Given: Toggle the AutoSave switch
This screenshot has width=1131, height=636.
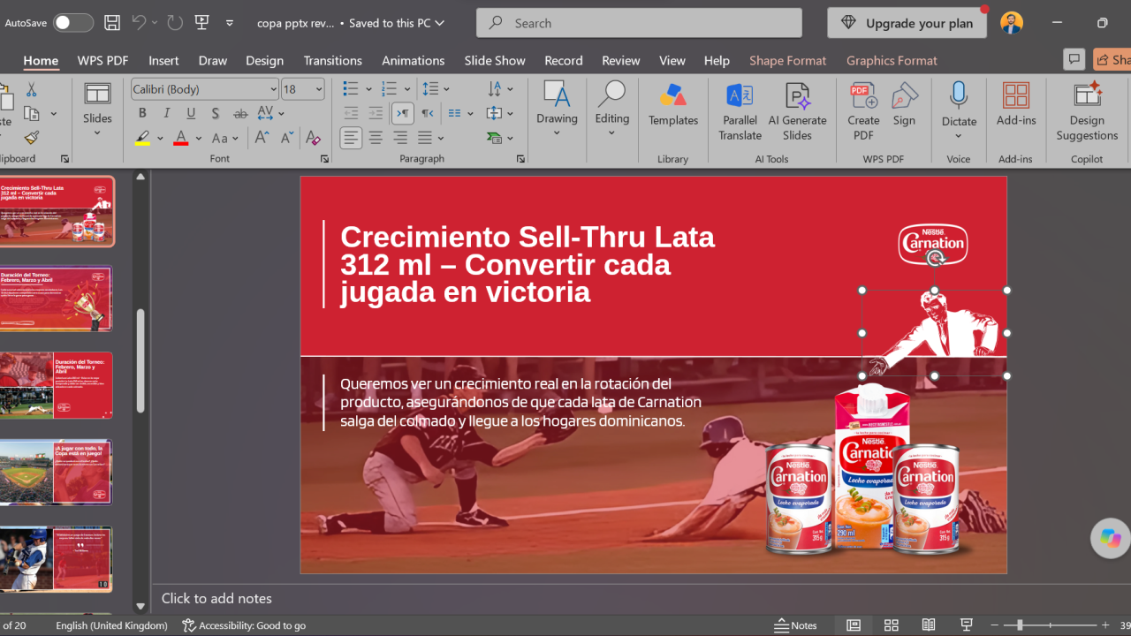Looking at the screenshot, I should pyautogui.click(x=72, y=23).
